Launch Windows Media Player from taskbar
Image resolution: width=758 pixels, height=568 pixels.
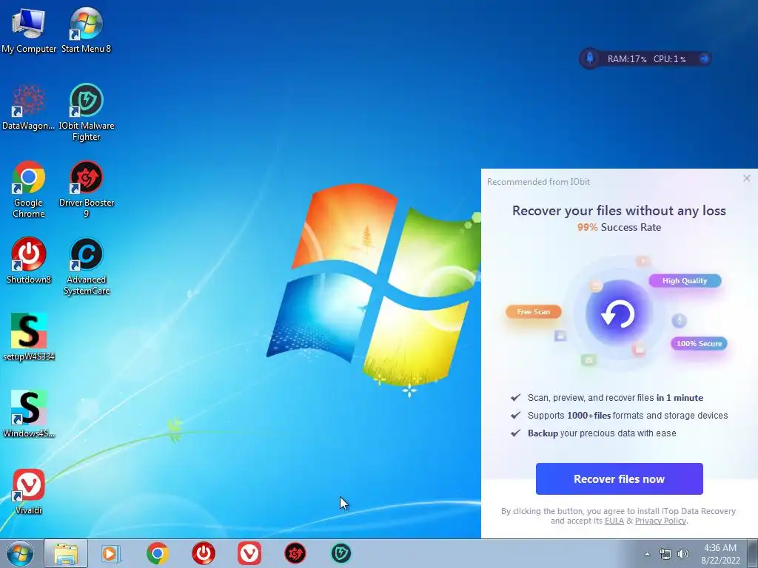point(111,553)
